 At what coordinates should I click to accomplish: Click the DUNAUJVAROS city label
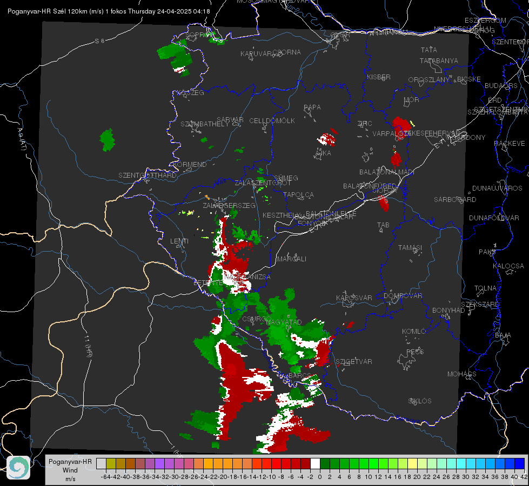pyautogui.click(x=497, y=188)
